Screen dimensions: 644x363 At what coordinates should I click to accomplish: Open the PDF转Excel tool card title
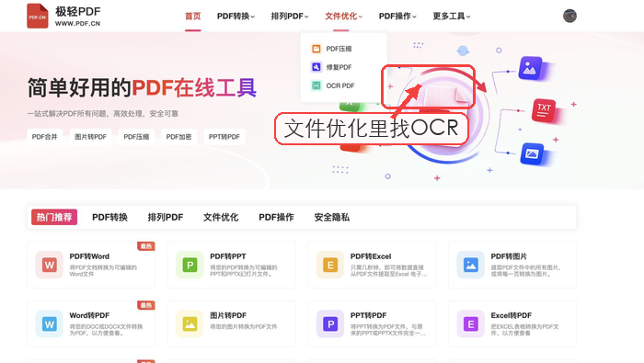tap(371, 256)
